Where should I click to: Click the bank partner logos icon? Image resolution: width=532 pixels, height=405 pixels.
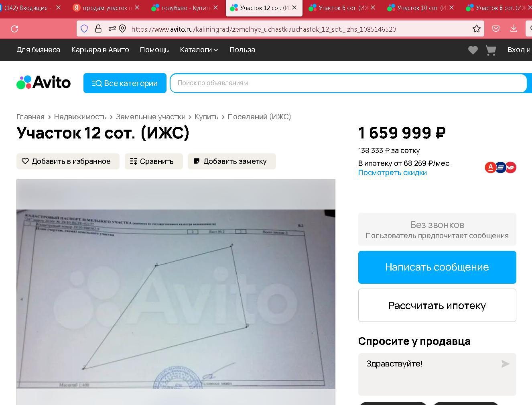pyautogui.click(x=500, y=167)
